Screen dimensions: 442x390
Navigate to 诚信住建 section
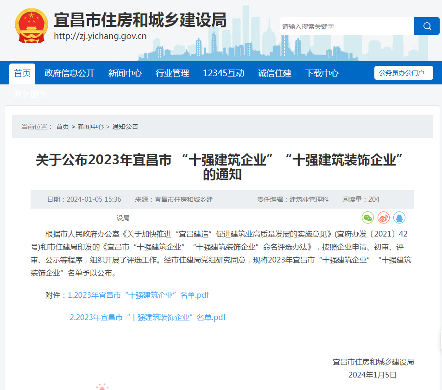tap(275, 73)
